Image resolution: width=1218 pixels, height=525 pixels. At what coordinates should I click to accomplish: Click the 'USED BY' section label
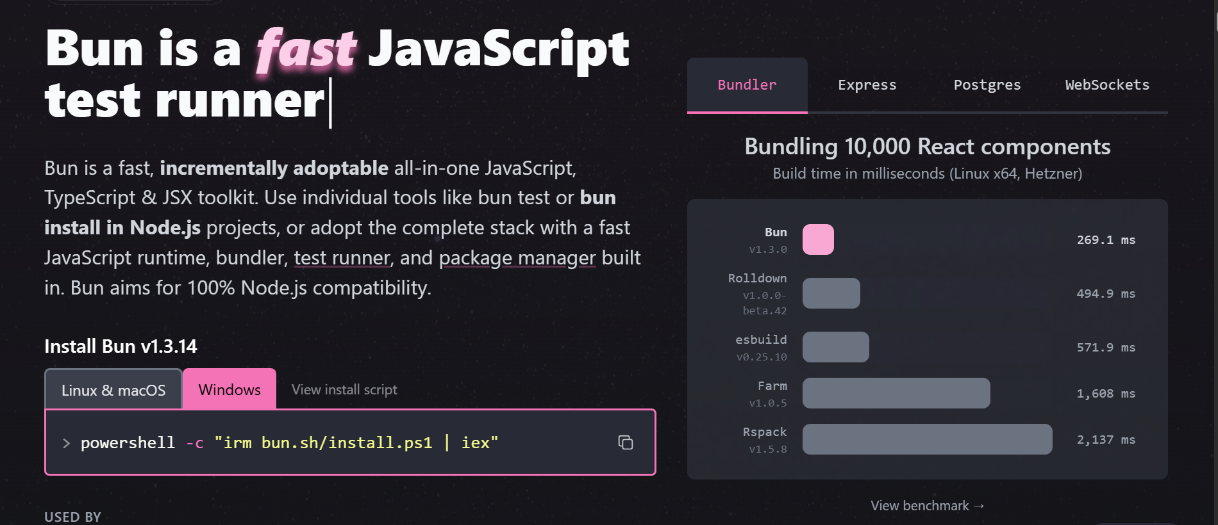point(72,517)
